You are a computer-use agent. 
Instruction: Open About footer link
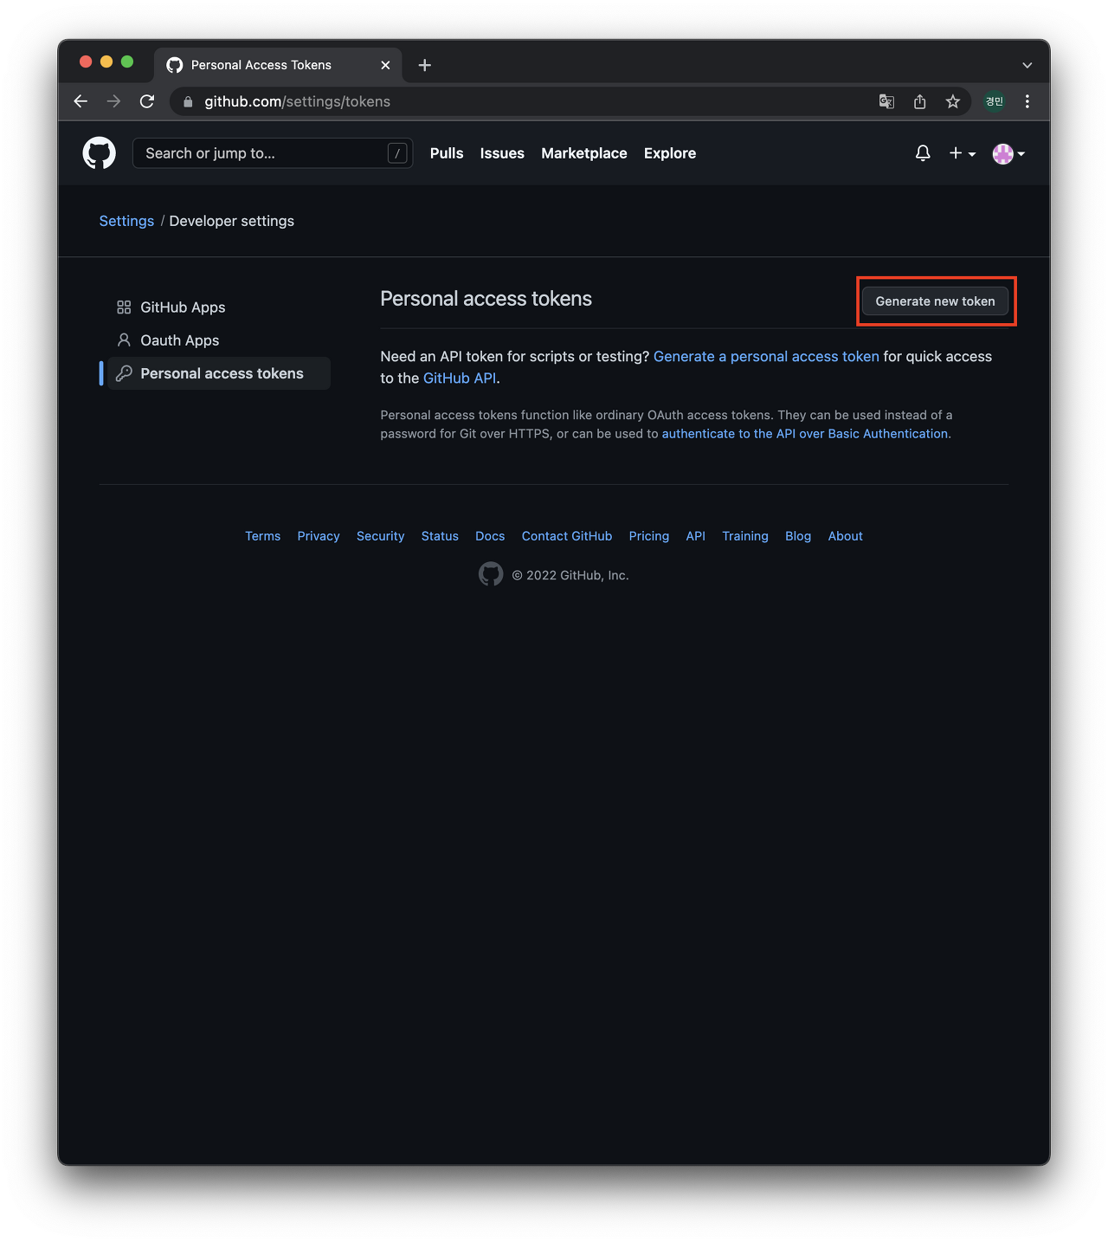pyautogui.click(x=846, y=536)
